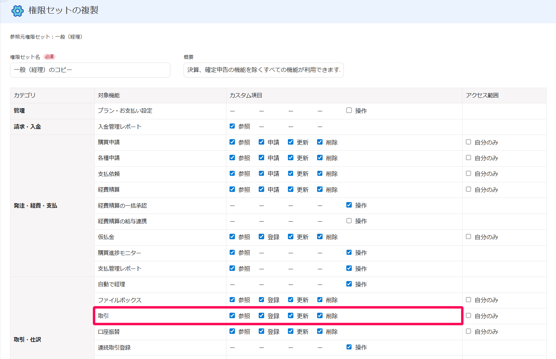Uncheck 登録 for 取引 row
The width and height of the screenshot is (556, 359).
pos(261,316)
